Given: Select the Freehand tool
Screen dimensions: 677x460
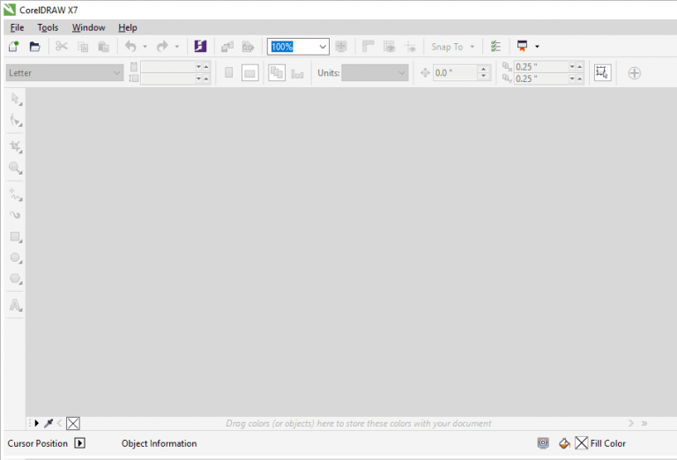Looking at the screenshot, I should click(16, 195).
